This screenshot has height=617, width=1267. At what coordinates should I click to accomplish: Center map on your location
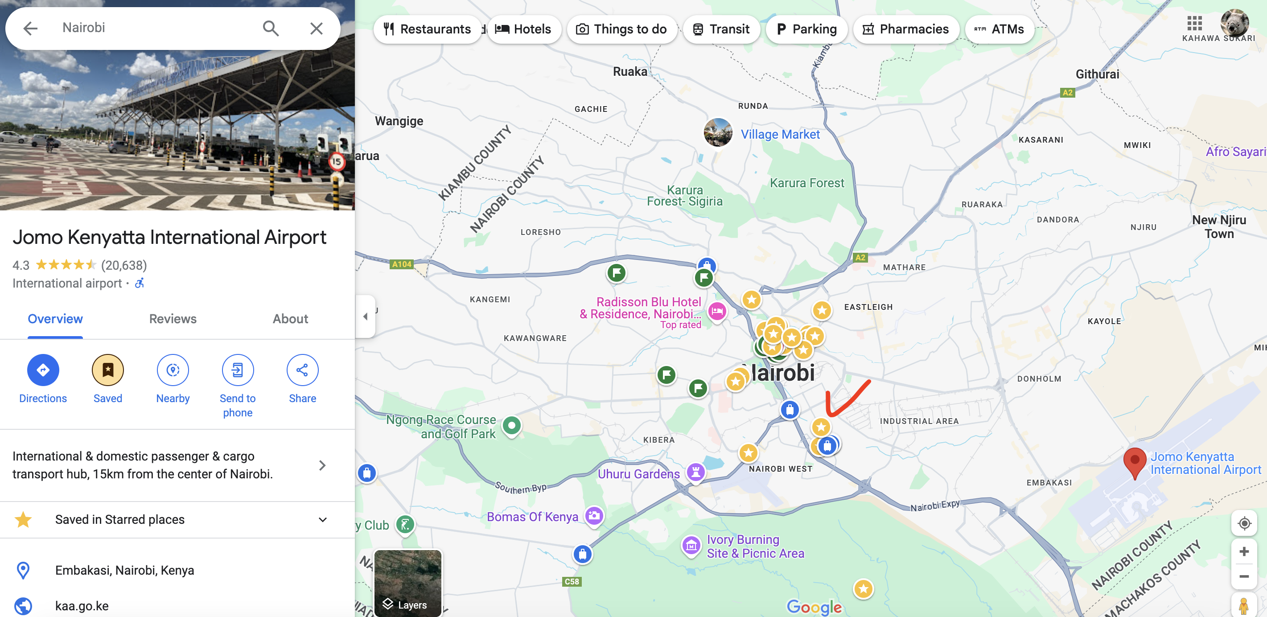1244,523
